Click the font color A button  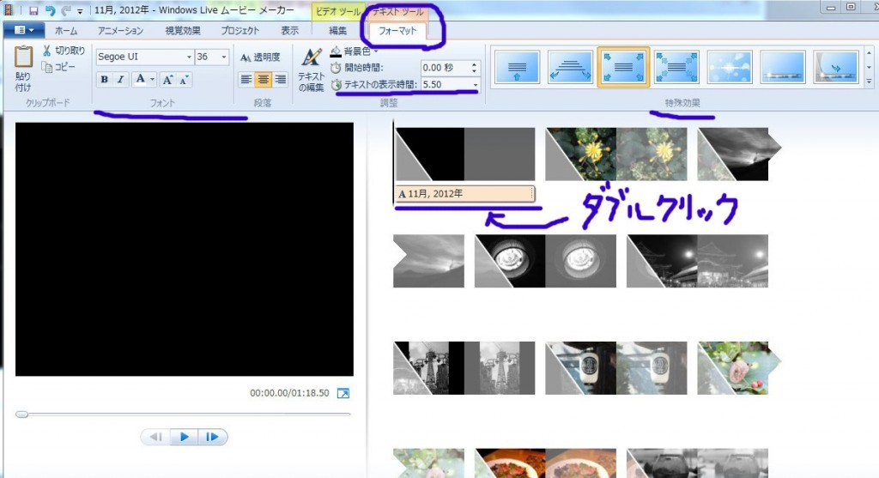140,79
